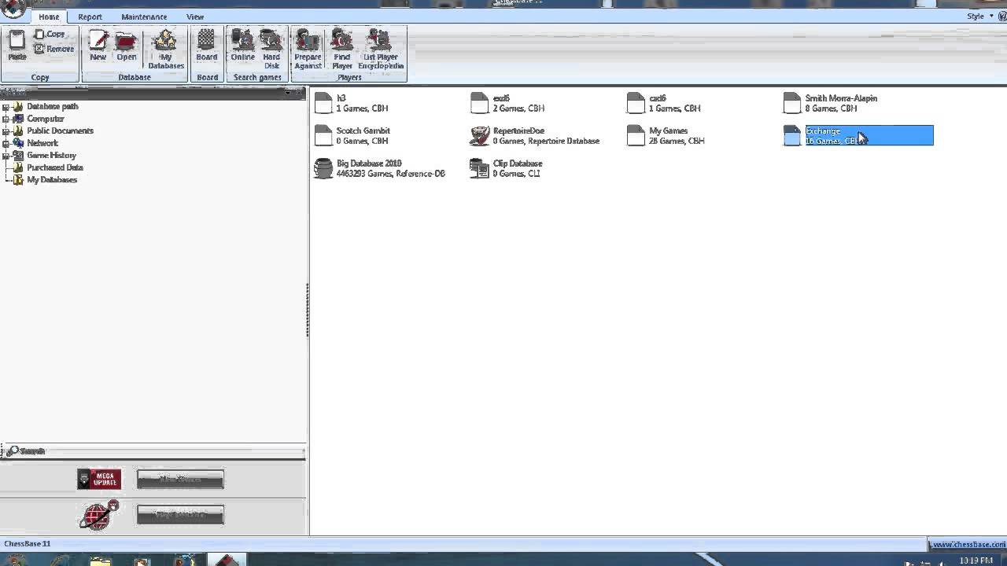The height and width of the screenshot is (566, 1007).
Task: Click the button beside the globe icon
Action: (x=180, y=515)
